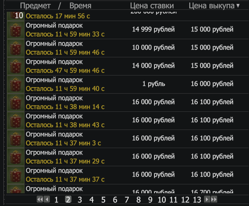Open page 7 of listings

[127, 200]
